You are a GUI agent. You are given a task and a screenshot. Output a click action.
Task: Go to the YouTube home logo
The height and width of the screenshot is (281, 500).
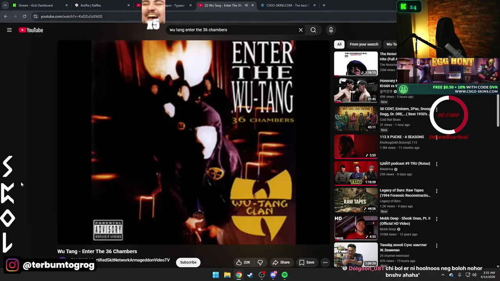coord(31,30)
